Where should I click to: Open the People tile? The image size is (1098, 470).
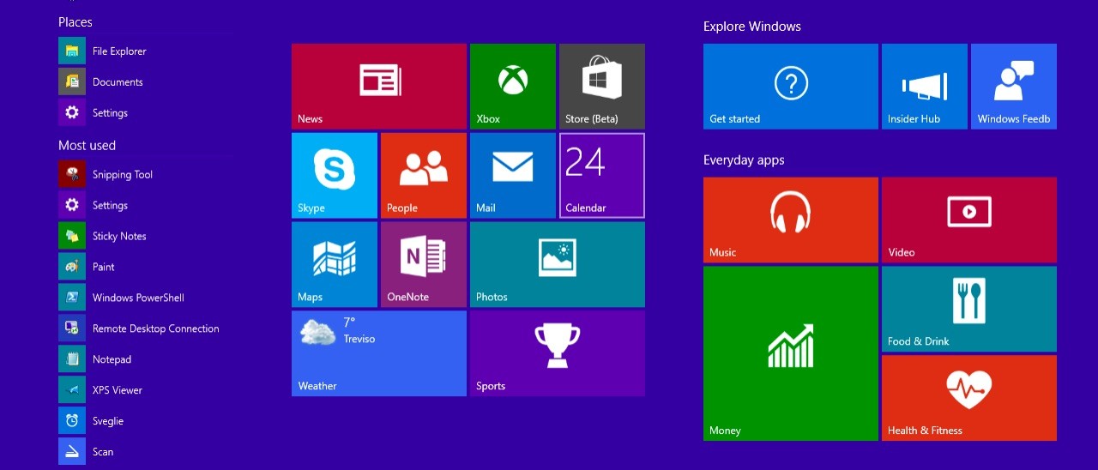(424, 175)
